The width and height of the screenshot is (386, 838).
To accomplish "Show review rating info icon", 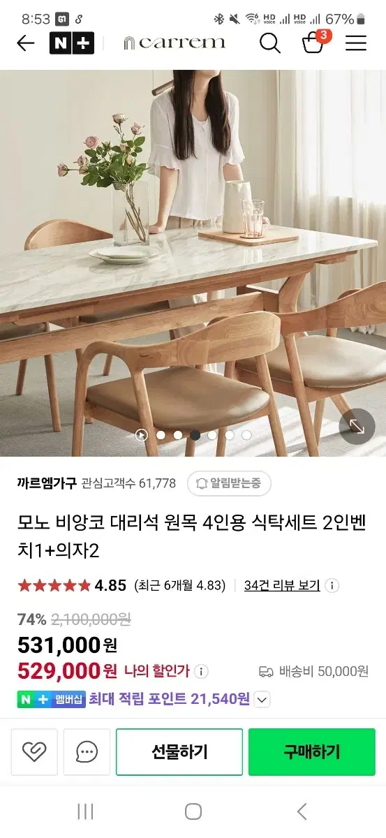I will point(332,586).
